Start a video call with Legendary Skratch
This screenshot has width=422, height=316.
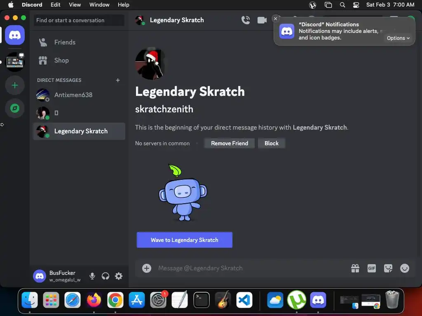tap(262, 20)
